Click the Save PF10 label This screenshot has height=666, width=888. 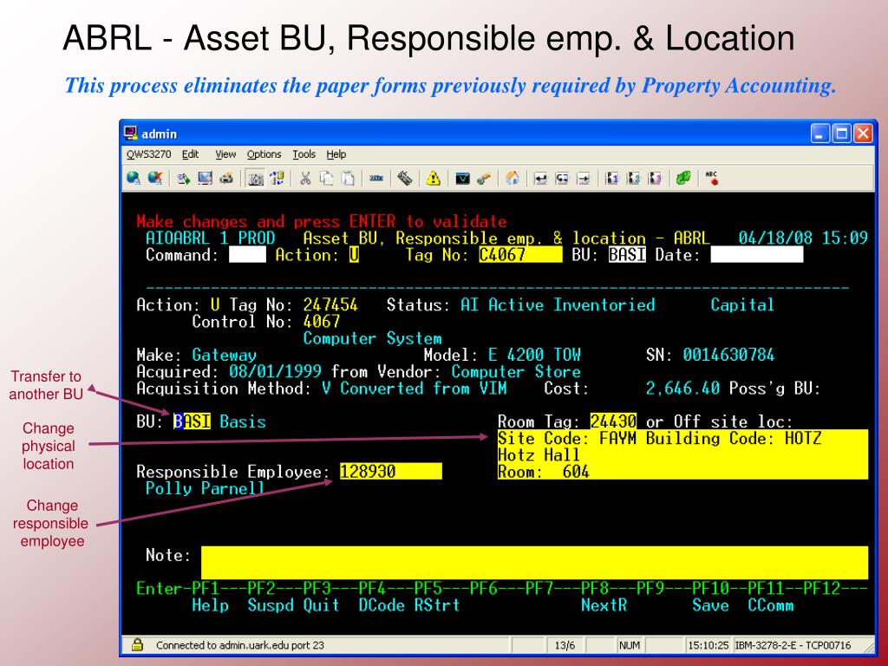click(710, 604)
